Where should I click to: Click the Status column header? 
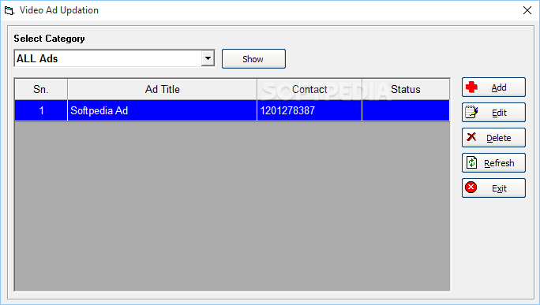point(406,89)
